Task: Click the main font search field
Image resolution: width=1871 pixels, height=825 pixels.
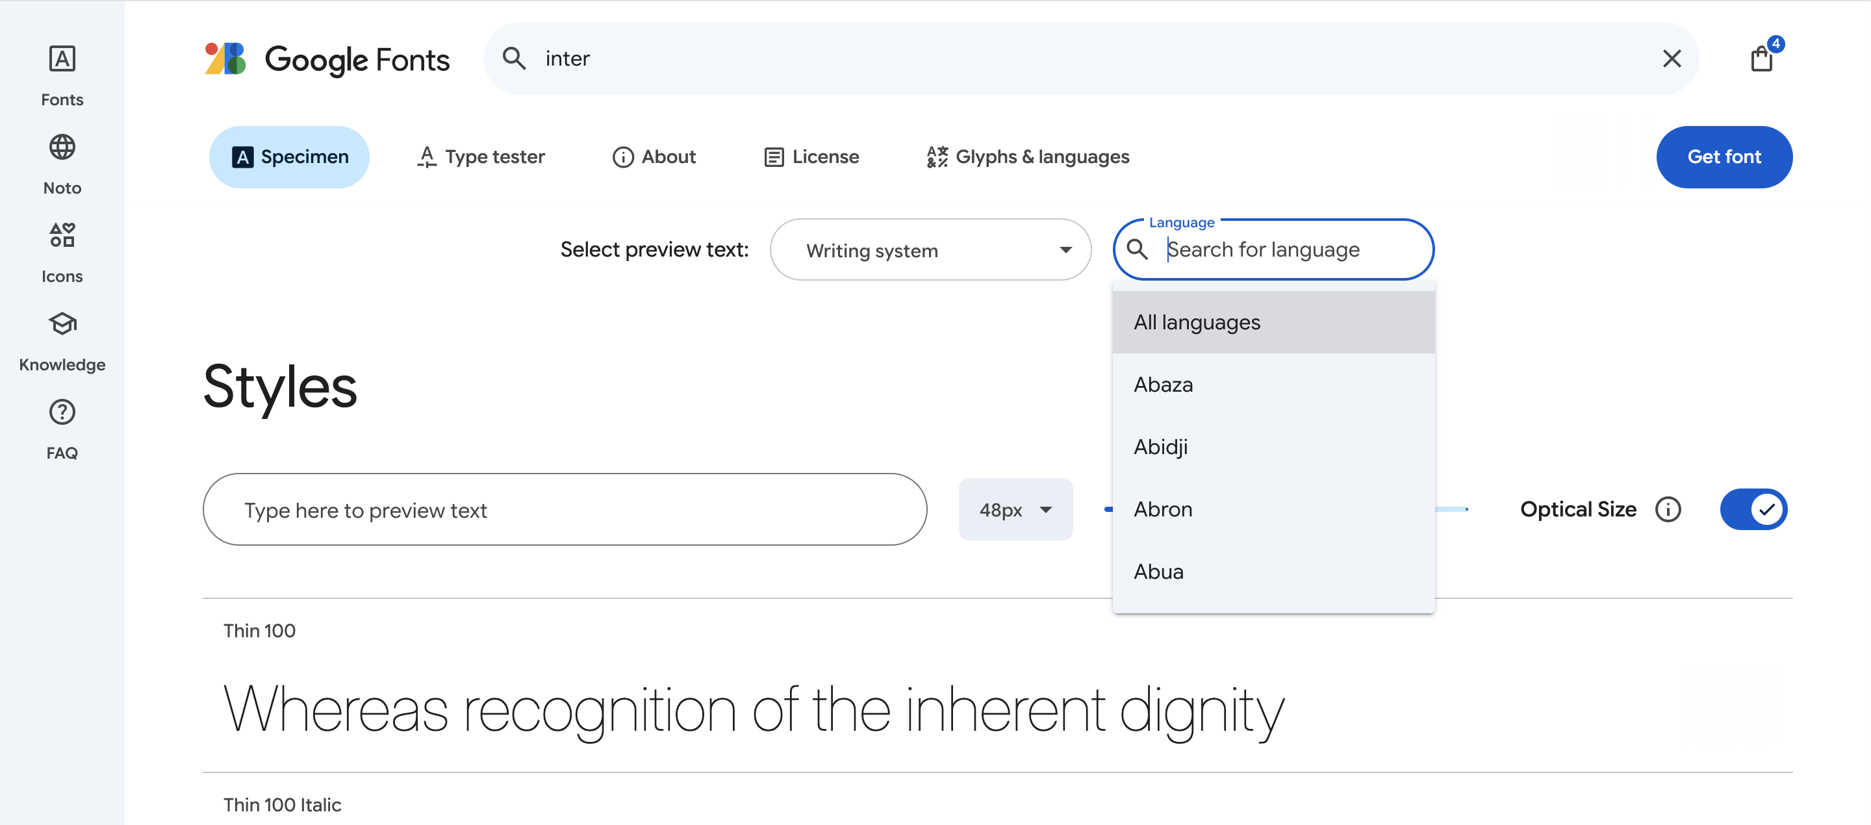Action: (x=1089, y=58)
